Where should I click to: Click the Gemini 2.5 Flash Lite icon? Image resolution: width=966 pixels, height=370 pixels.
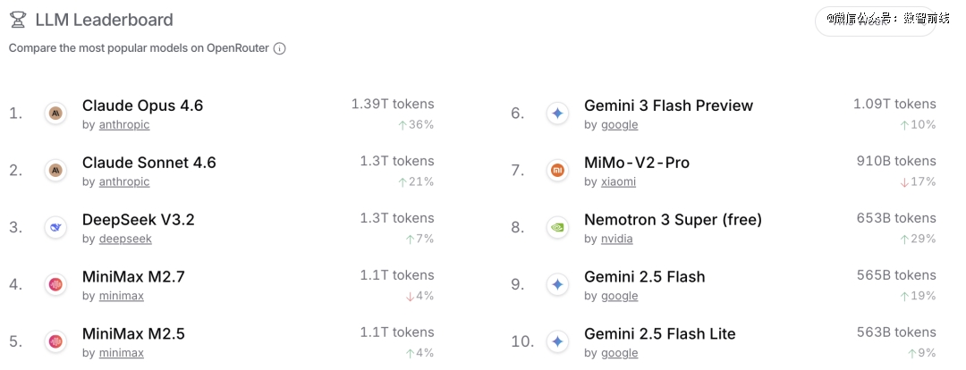pos(557,341)
